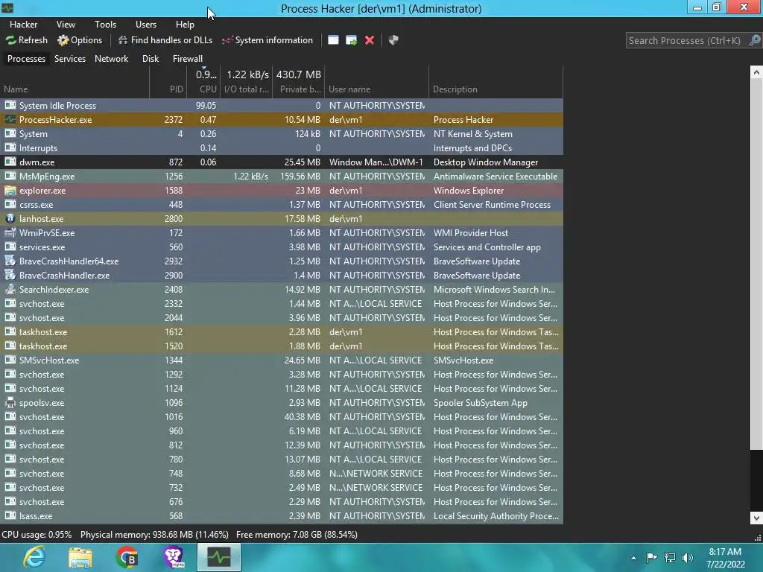Open Internet Explorer from the taskbar
This screenshot has height=572, width=763.
(34, 557)
